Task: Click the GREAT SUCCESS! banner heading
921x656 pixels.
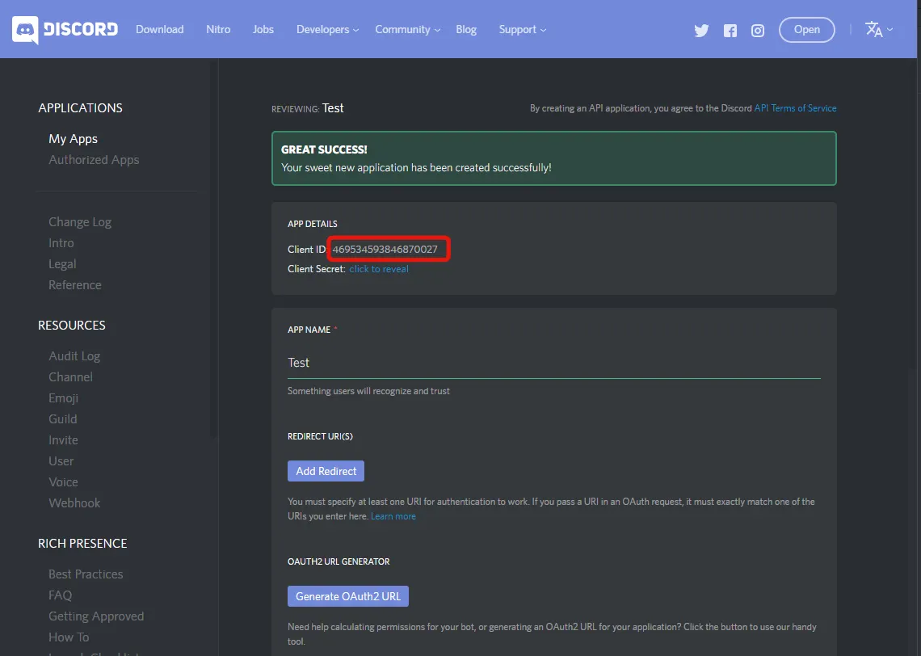Action: [324, 149]
